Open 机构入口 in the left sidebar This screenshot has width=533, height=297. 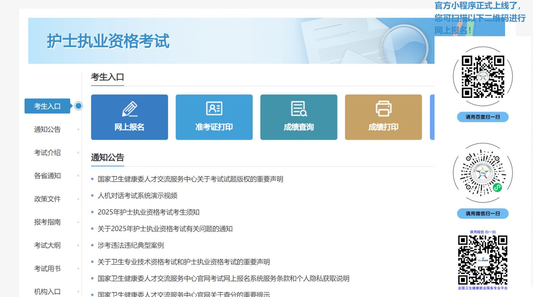(48, 292)
